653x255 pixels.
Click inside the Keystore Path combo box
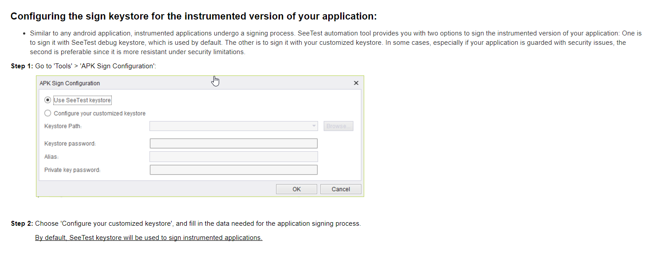230,126
